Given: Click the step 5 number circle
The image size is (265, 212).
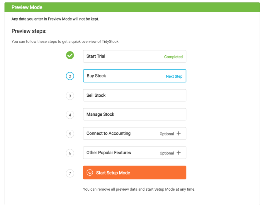Looking at the screenshot, I should [x=70, y=134].
